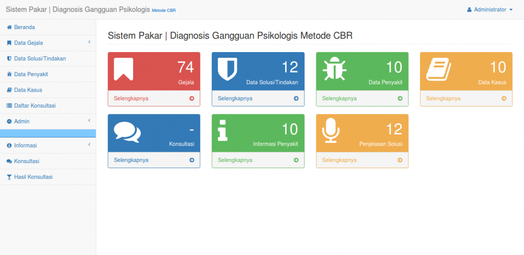Click the green arrow icon under Data Penyakit card

pos(400,99)
